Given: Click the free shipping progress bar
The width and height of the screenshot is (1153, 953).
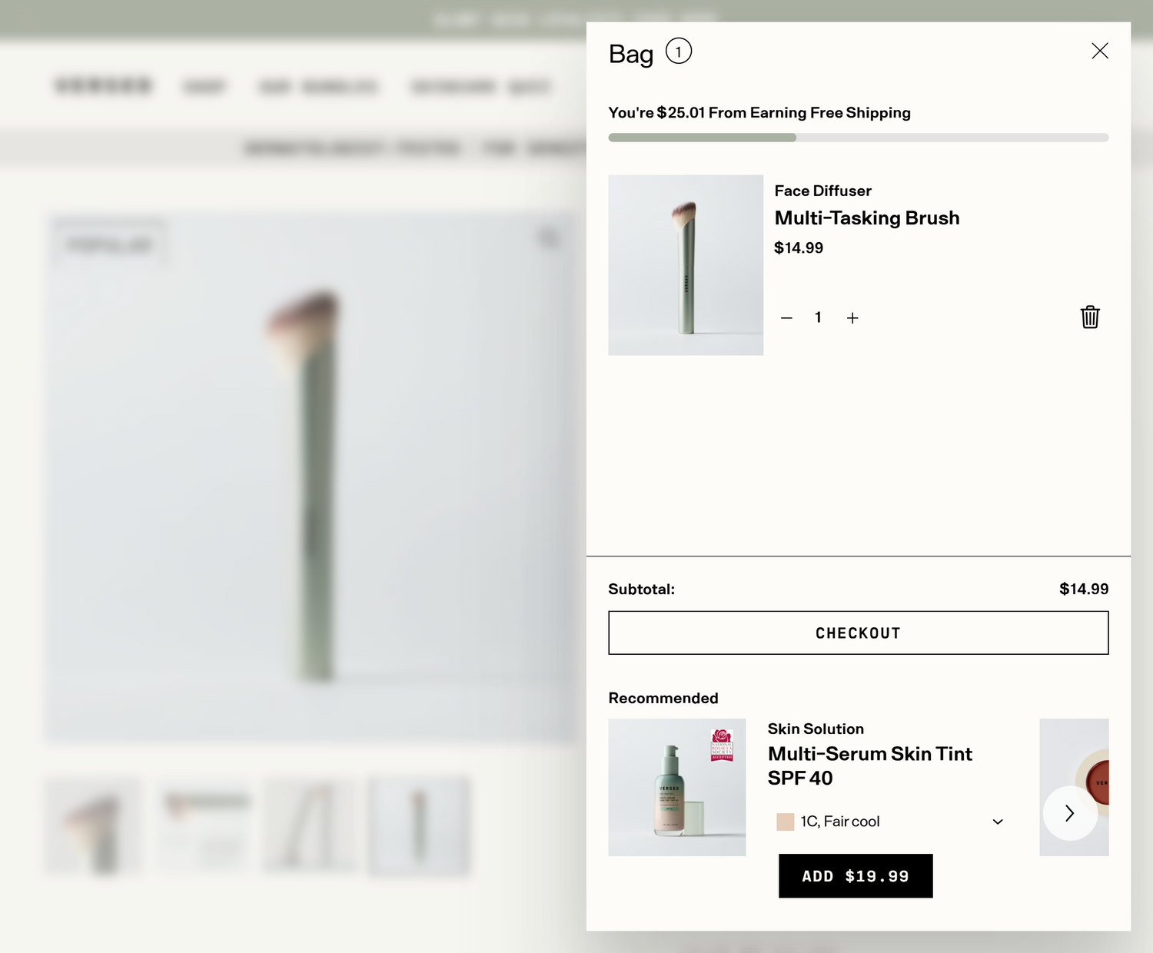Looking at the screenshot, I should [859, 138].
